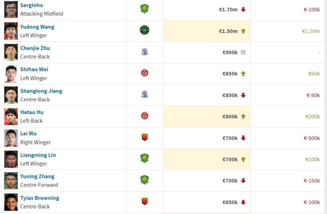Click the club crest in Chenjie Zhu's row
327x214 pixels.
click(x=144, y=52)
